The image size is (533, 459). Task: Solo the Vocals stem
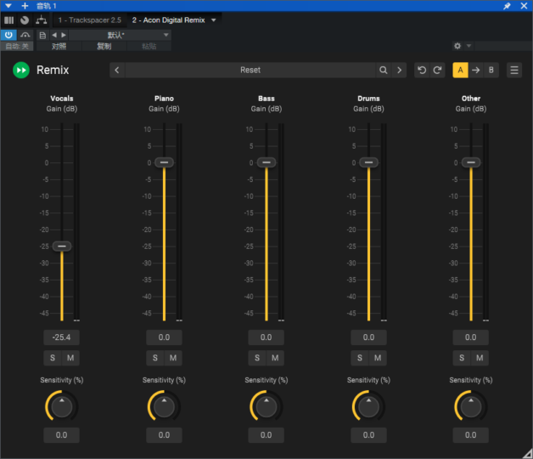[53, 358]
